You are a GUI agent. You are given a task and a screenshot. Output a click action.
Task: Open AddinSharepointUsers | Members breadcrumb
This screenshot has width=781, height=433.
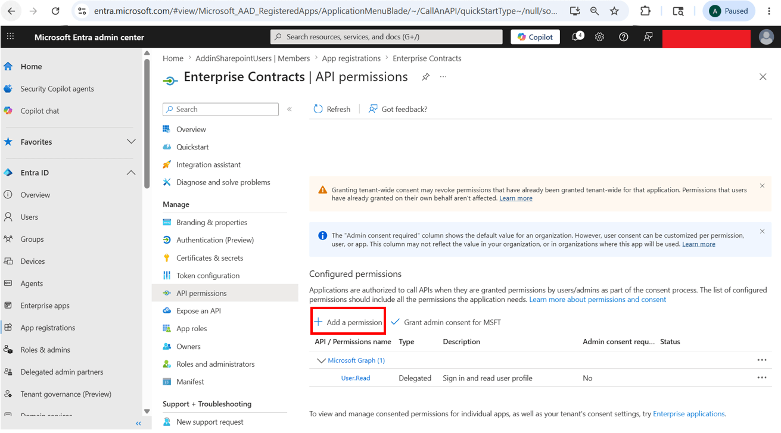pyautogui.click(x=253, y=58)
